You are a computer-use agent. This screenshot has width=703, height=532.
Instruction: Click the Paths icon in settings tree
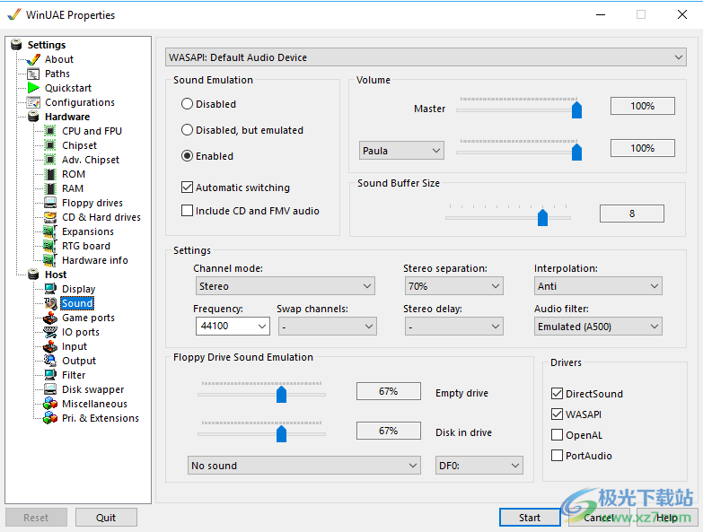[x=33, y=74]
